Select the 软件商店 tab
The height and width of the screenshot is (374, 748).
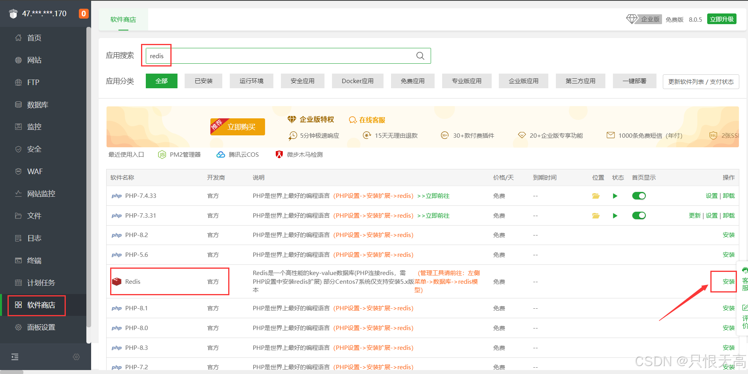tap(123, 19)
